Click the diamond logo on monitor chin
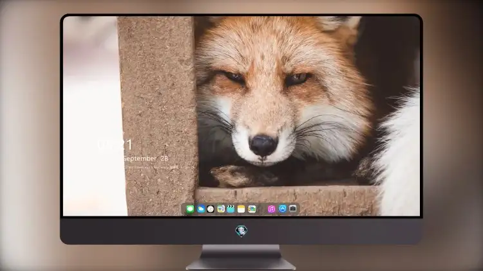The height and width of the screenshot is (271, 483). 241,231
